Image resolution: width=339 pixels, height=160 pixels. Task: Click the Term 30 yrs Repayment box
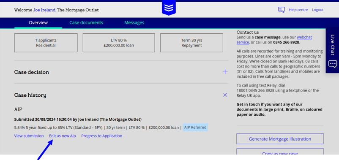191,43
